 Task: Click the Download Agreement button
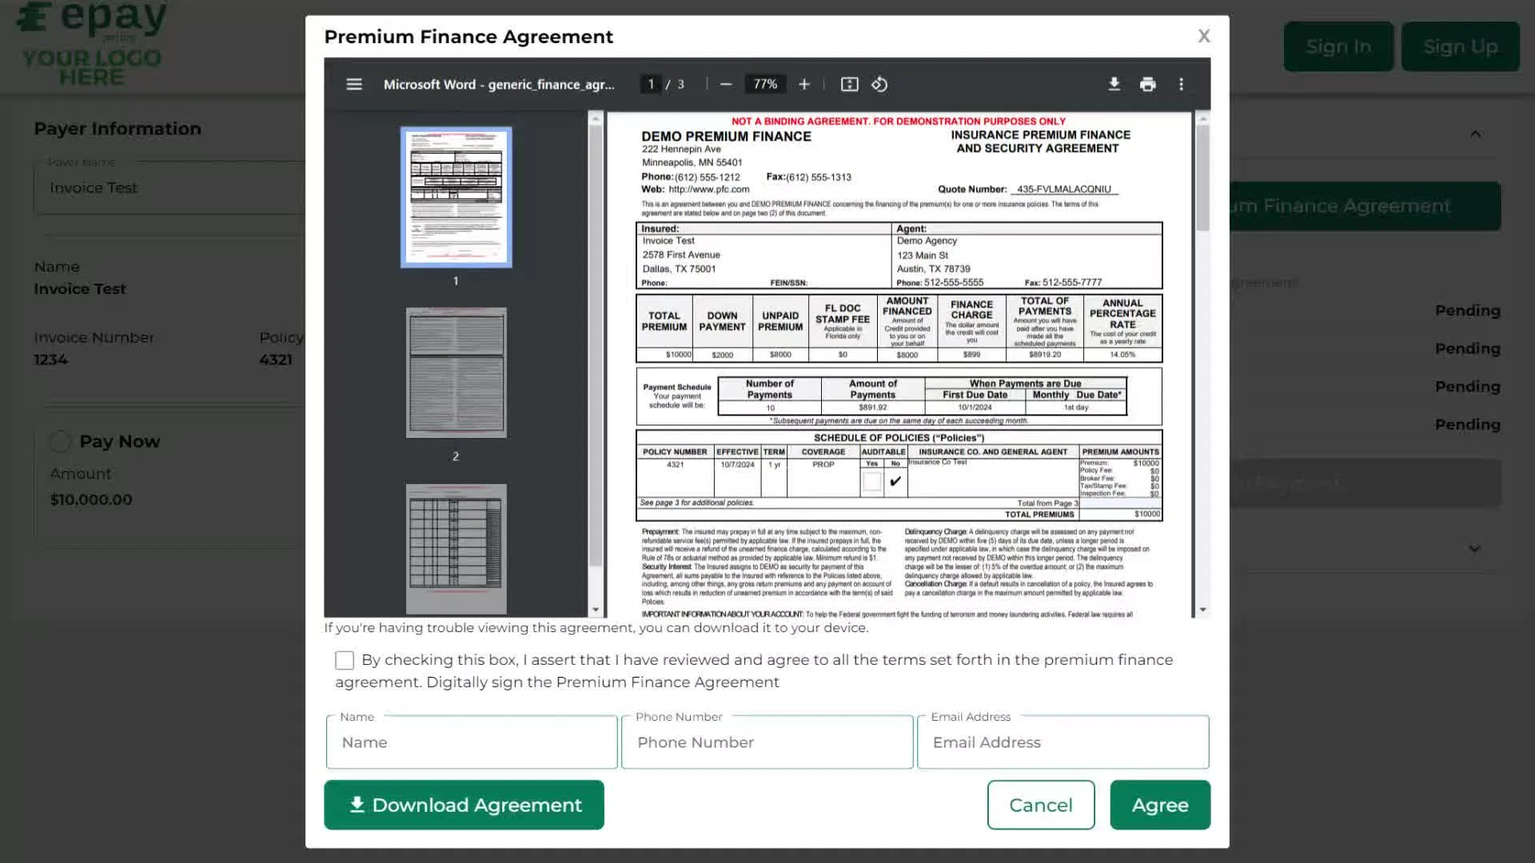click(464, 805)
